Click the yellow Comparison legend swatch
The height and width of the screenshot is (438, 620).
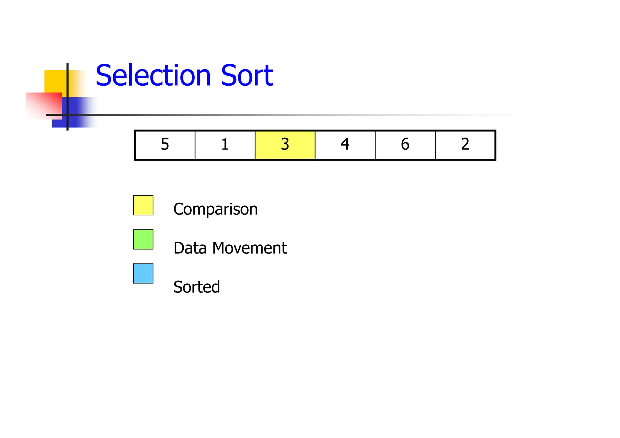[143, 205]
